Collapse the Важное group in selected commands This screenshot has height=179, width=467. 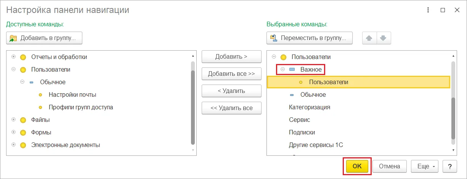pyautogui.click(x=283, y=69)
